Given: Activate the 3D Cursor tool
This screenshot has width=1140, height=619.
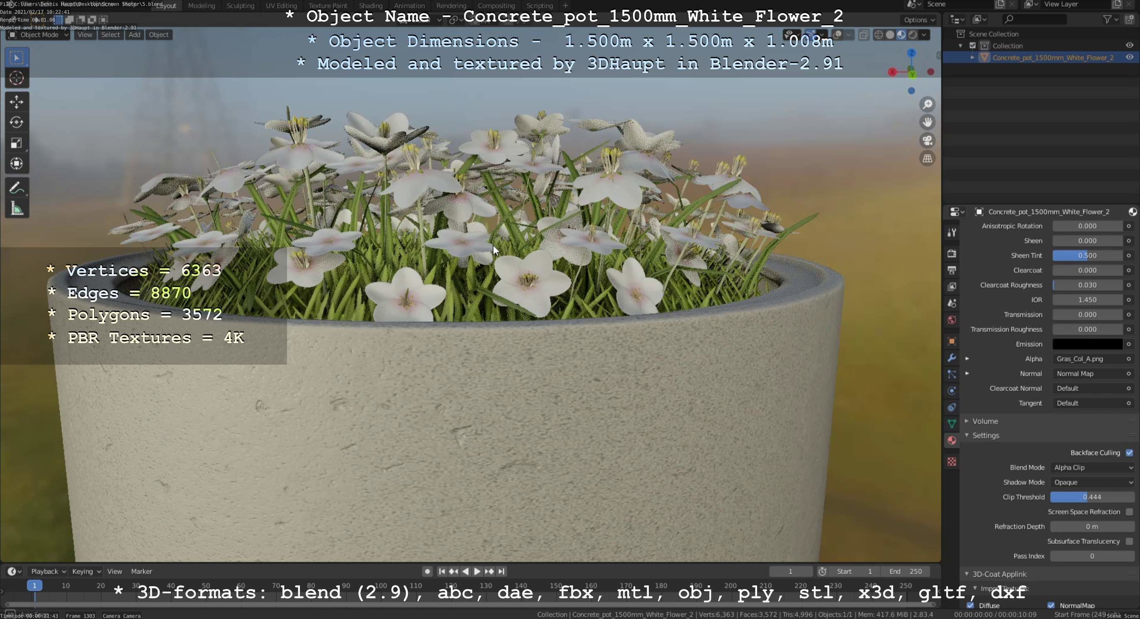Looking at the screenshot, I should tap(17, 78).
